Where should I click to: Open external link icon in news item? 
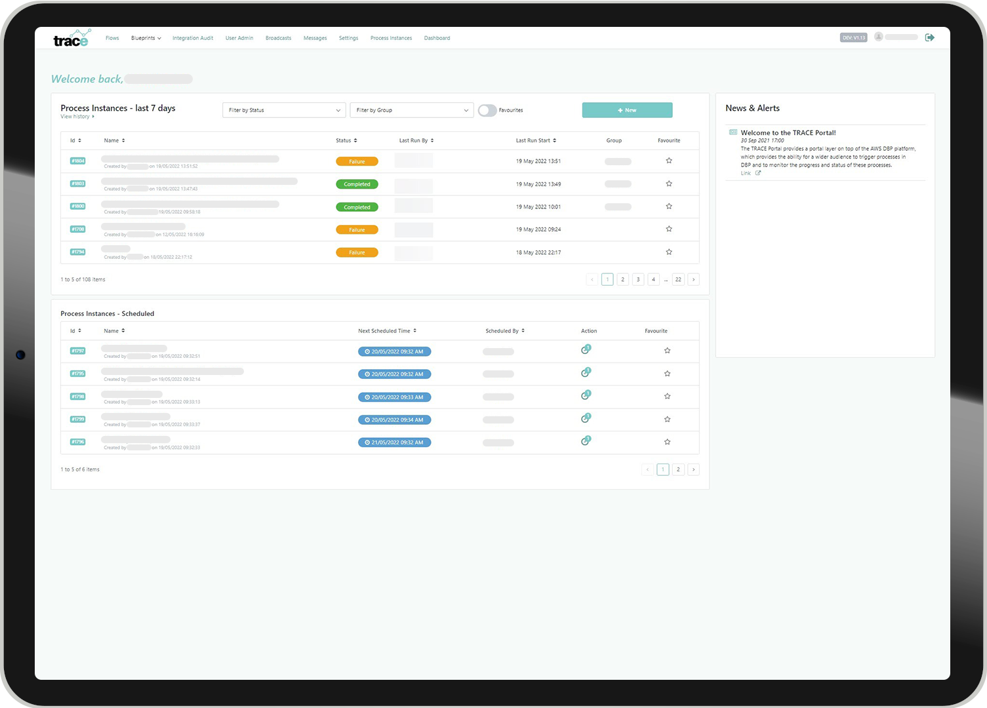pos(758,173)
